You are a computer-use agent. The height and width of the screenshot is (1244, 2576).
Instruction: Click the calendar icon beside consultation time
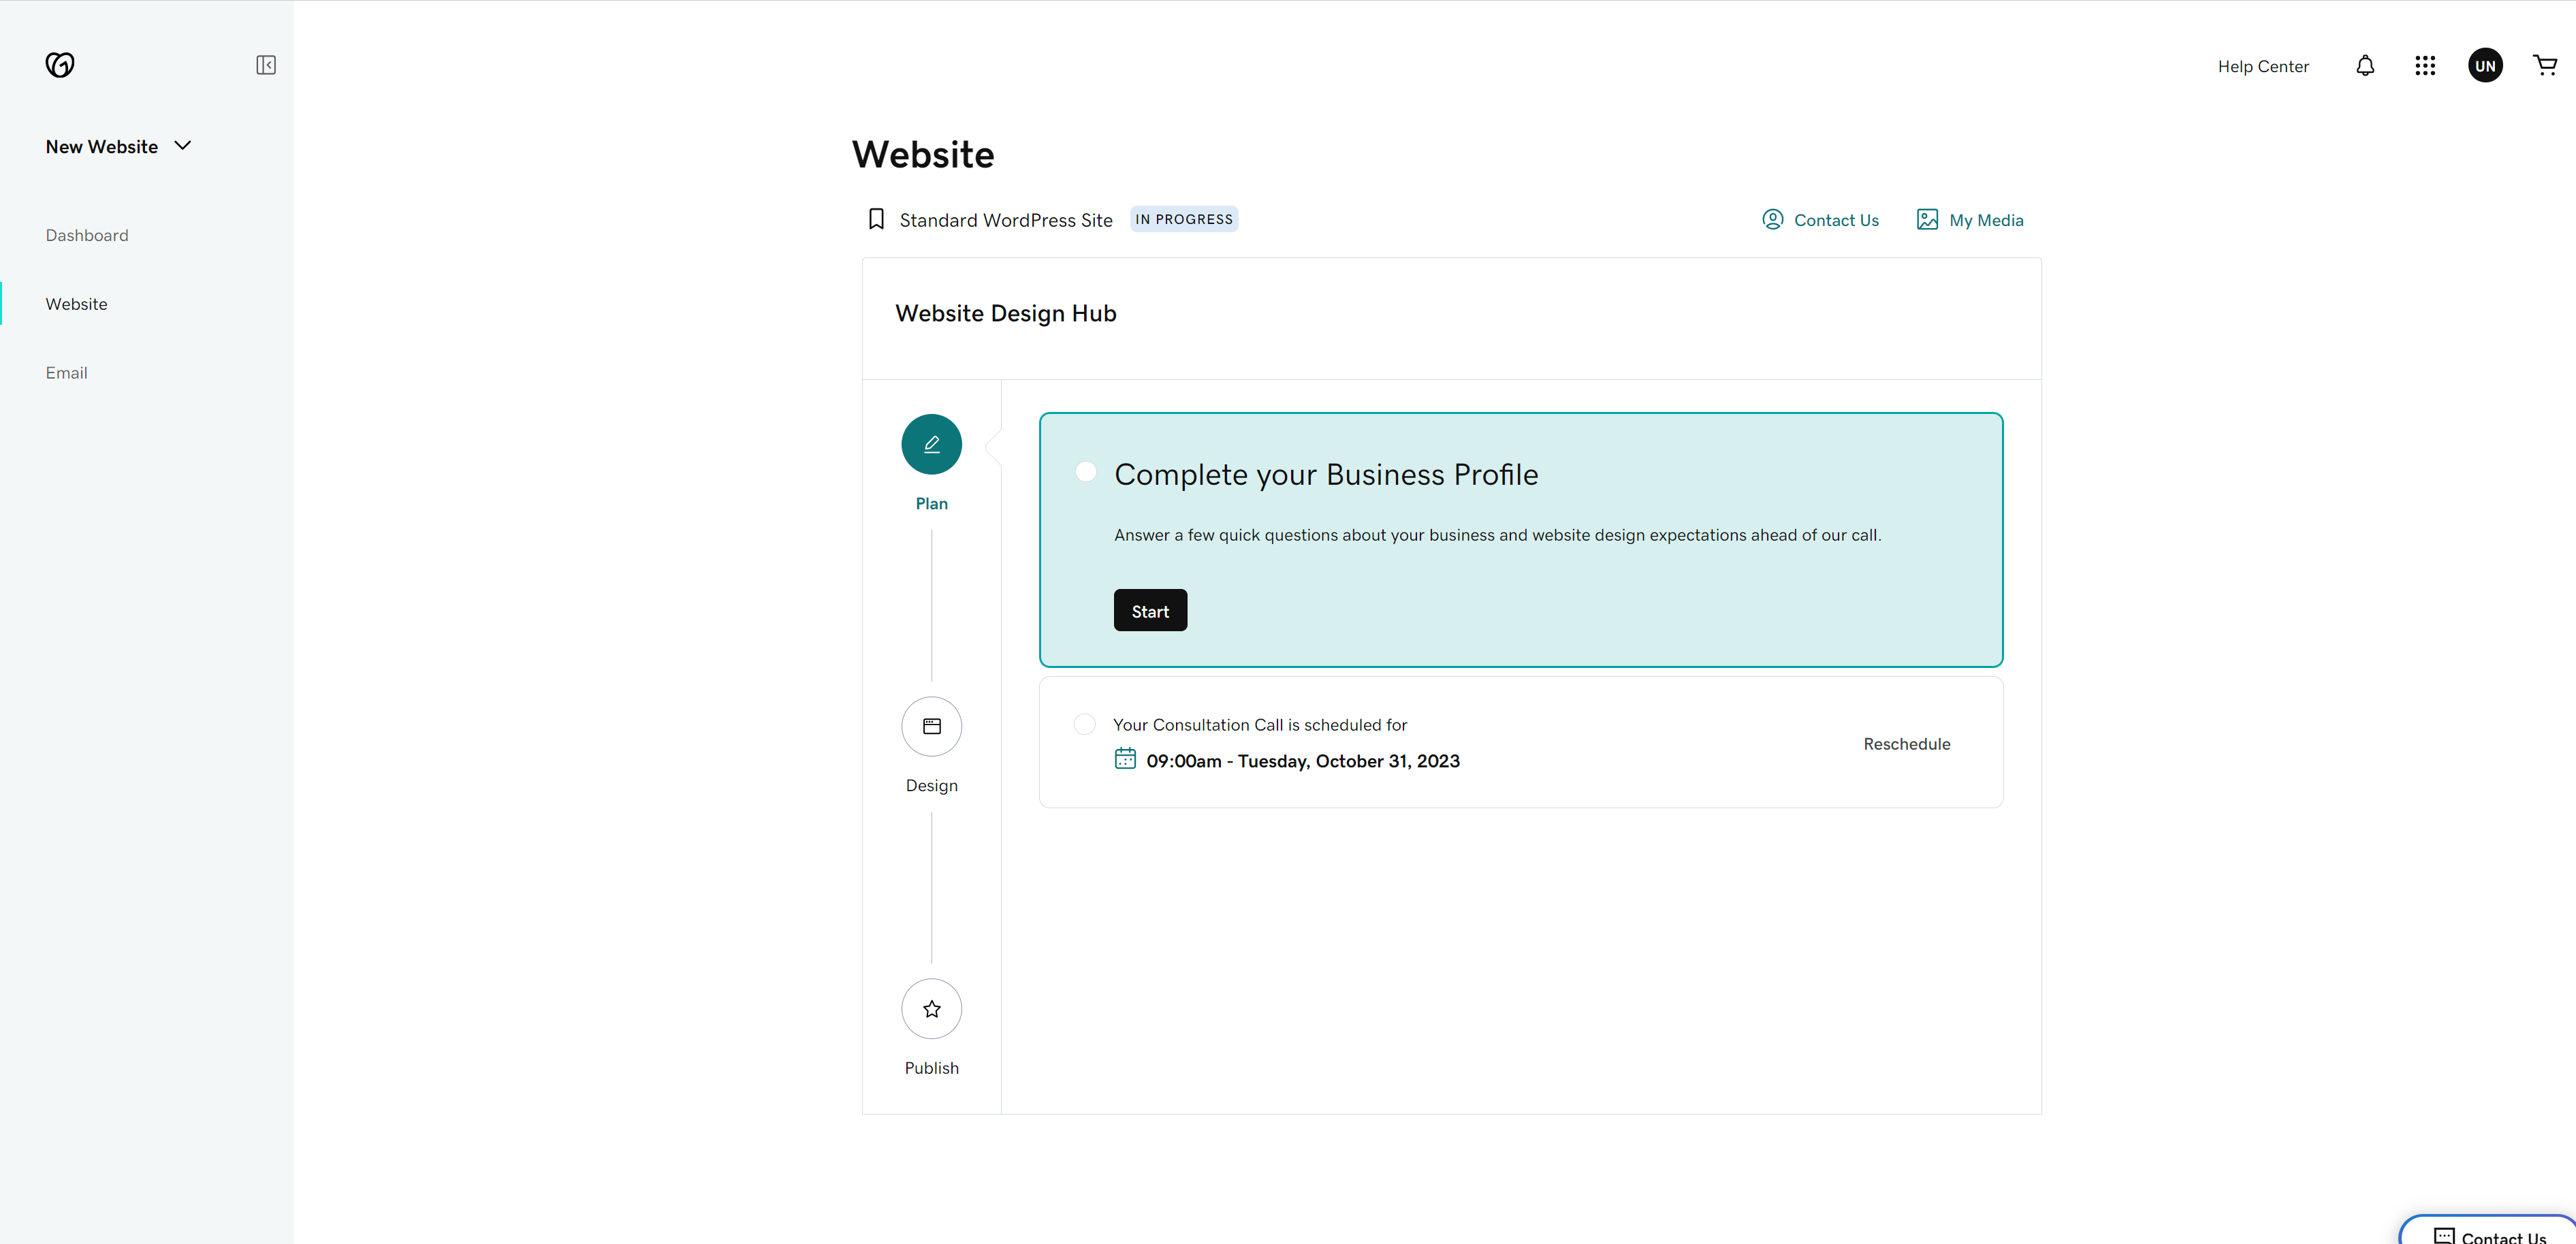(x=1125, y=759)
